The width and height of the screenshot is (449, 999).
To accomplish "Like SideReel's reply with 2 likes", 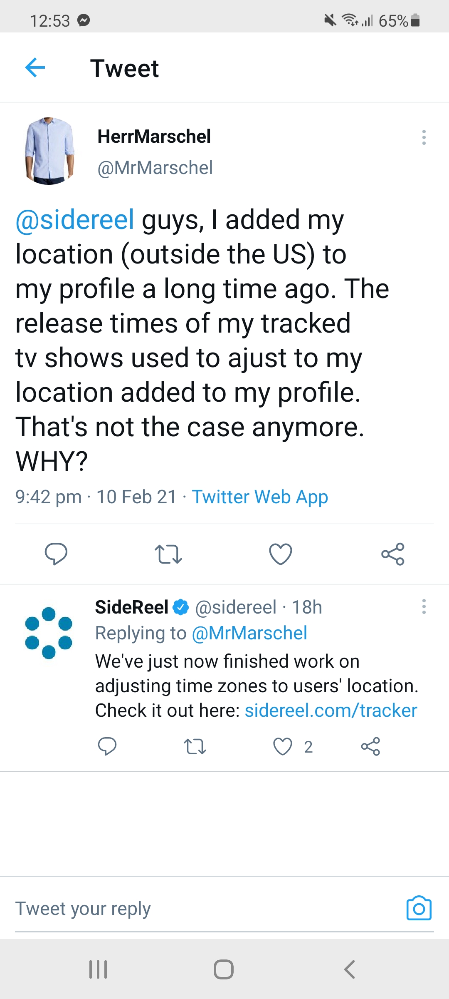I will pyautogui.click(x=283, y=746).
